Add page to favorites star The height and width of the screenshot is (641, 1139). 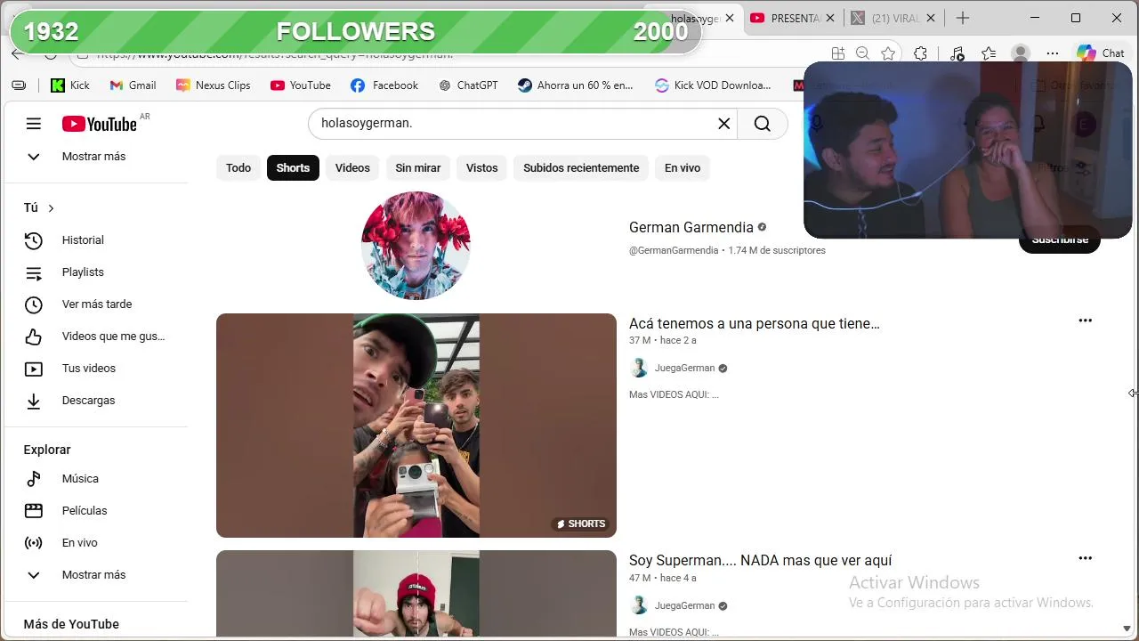tap(888, 53)
